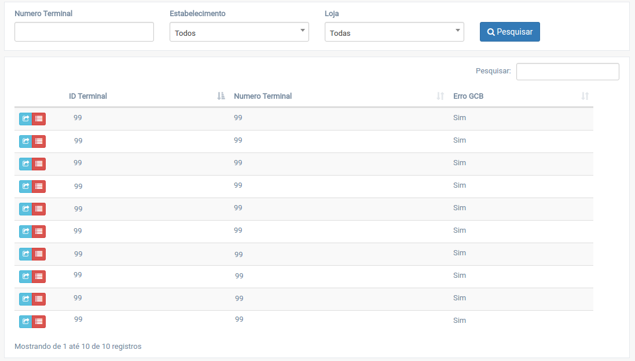Expand the Loja dropdown

point(394,32)
